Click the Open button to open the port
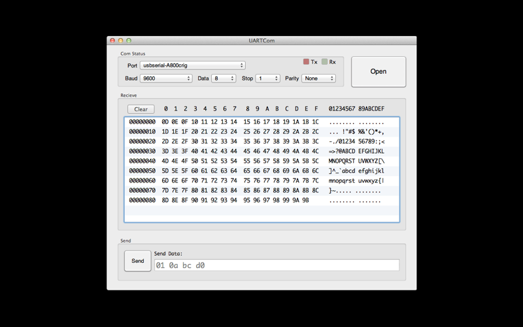Image resolution: width=523 pixels, height=327 pixels. 379,72
